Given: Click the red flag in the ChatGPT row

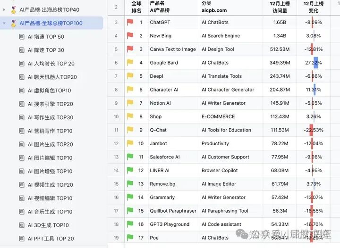Looking at the screenshot, I should click(x=130, y=22).
